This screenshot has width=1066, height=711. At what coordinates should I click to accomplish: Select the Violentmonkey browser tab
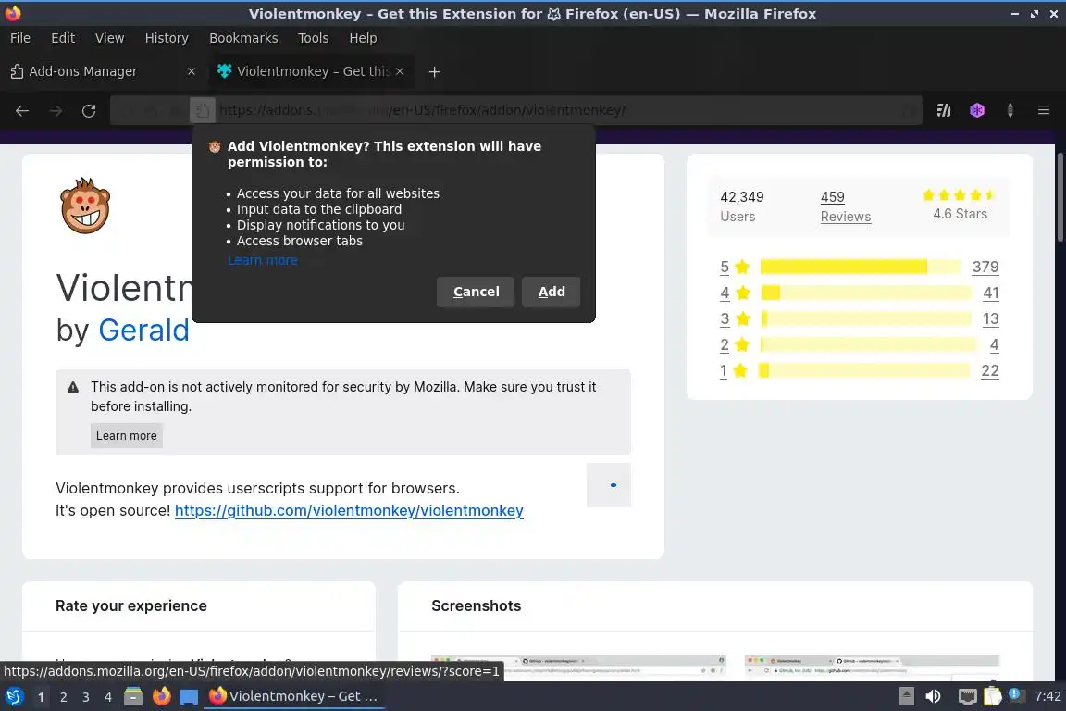pos(311,71)
